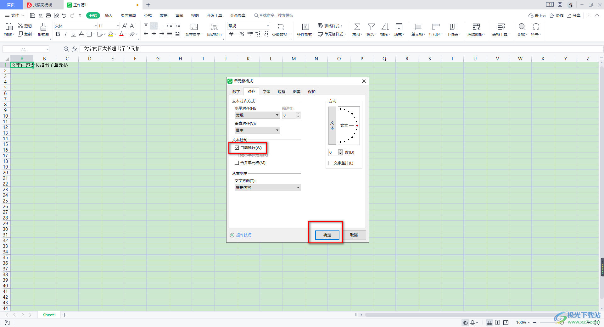Open zoom level 100% dropdown
Viewport: 604px width, 327px height.
pyautogui.click(x=523, y=323)
